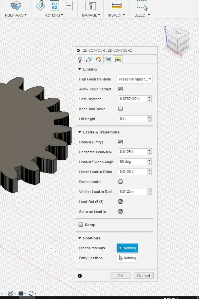Switch to the Passes tab
The height and width of the screenshot is (299, 199).
point(108,60)
